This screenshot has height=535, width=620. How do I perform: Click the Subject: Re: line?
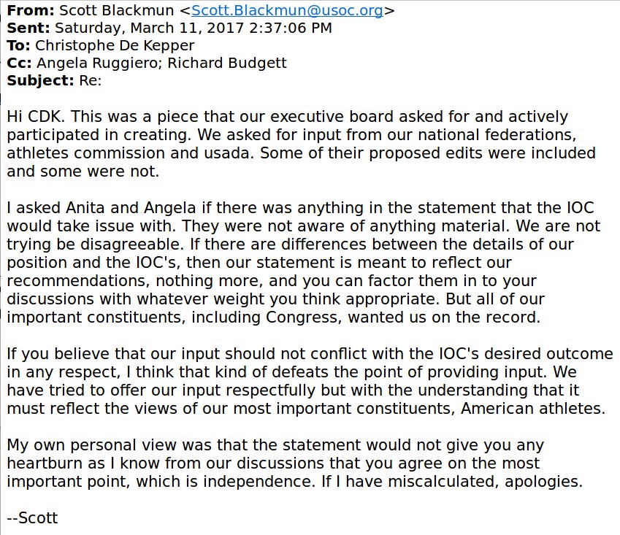point(54,80)
